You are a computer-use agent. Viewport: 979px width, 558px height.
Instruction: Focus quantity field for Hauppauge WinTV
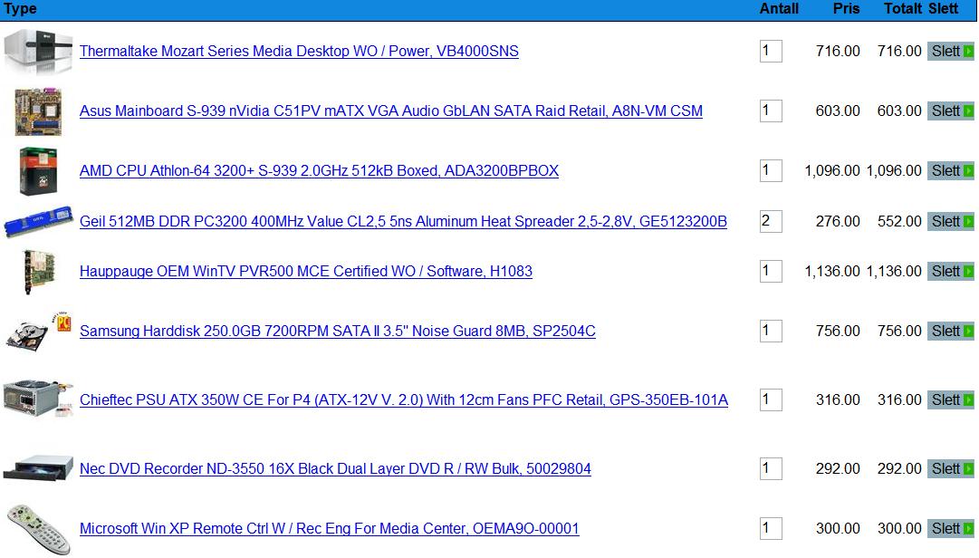pyautogui.click(x=771, y=272)
